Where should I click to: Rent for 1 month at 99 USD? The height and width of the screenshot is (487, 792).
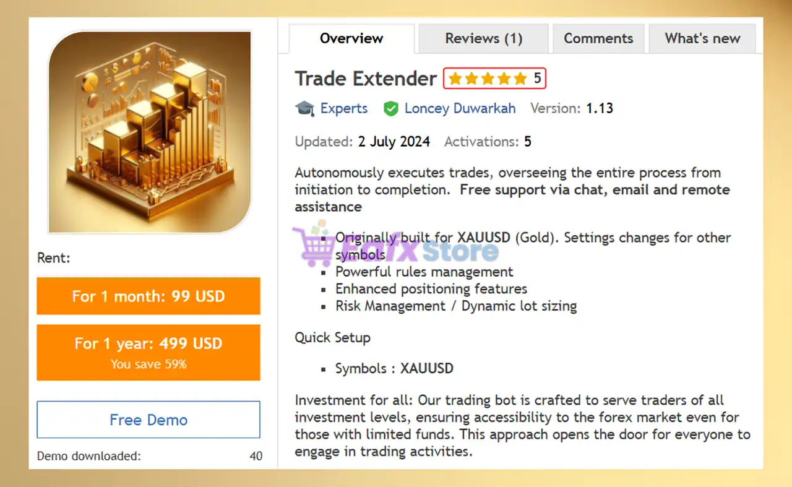(148, 296)
